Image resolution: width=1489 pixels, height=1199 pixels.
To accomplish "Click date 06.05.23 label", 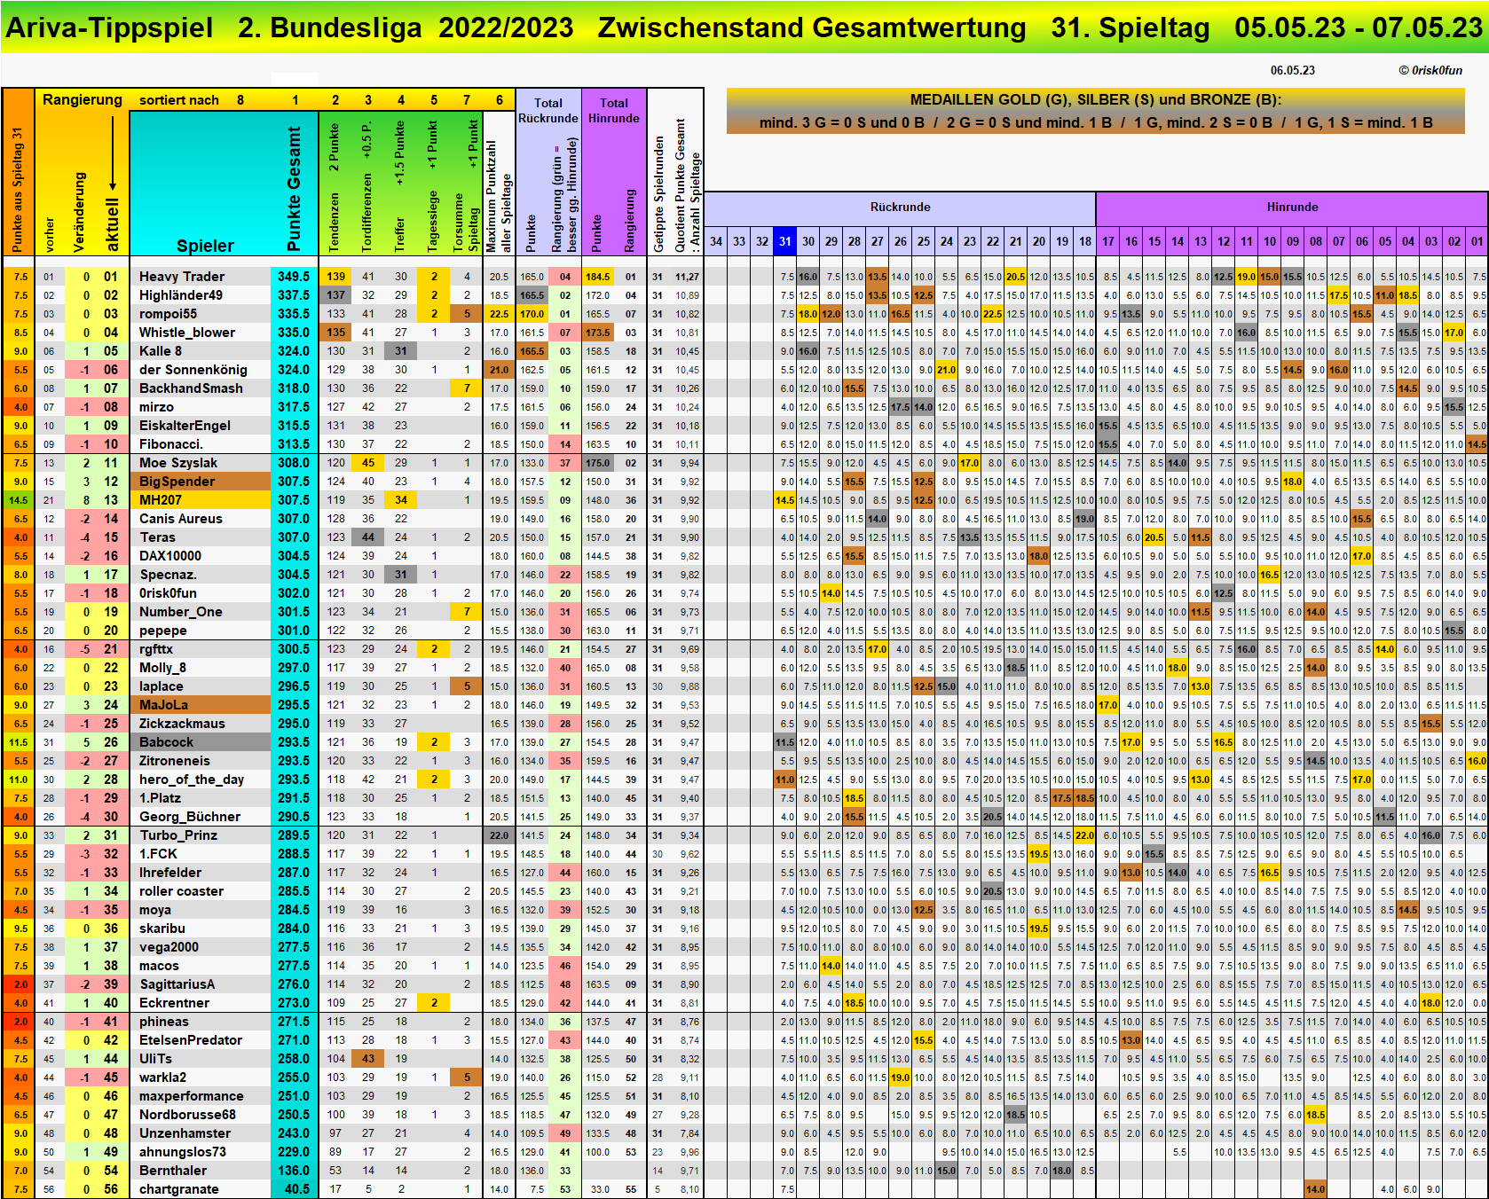I will tap(1292, 70).
